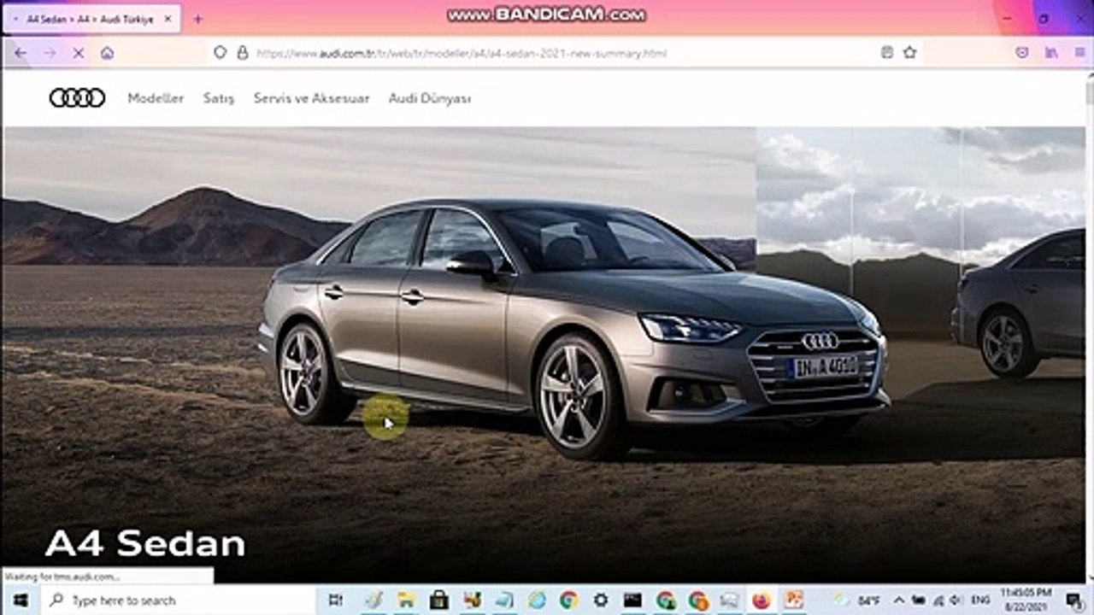Click the gold A4 sedan hero image

pos(573,329)
